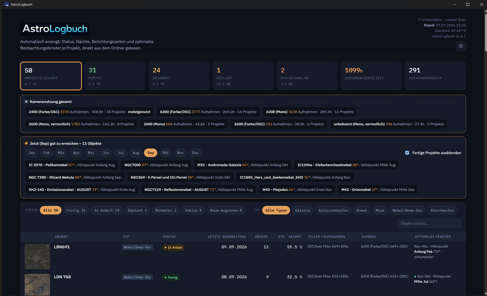Click the LBN691 object name
487x296 pixels.
click(x=62, y=247)
